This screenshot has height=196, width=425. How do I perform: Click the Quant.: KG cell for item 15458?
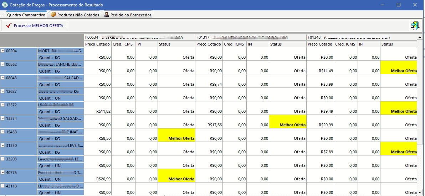pyautogui.click(x=61, y=139)
